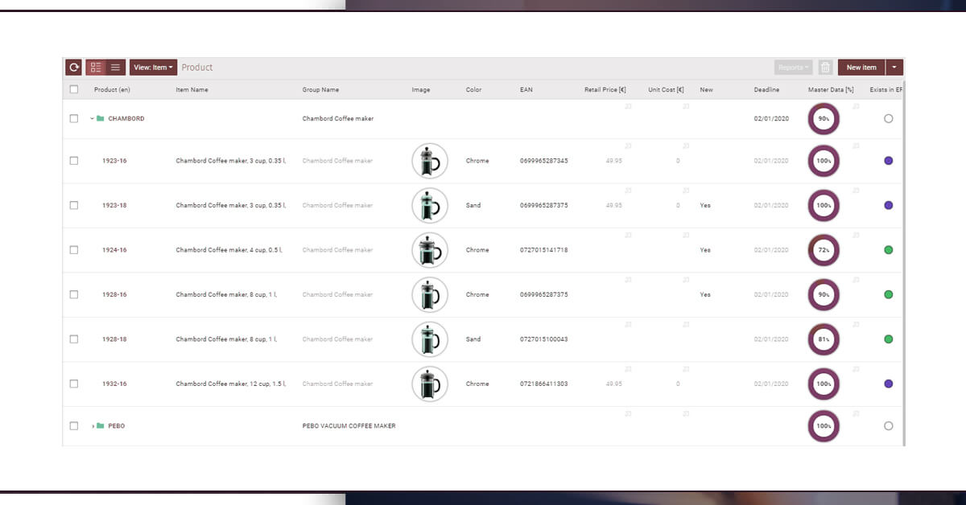The image size is (966, 505).
Task: Click the purple status dot for 1923-18
Action: point(888,205)
